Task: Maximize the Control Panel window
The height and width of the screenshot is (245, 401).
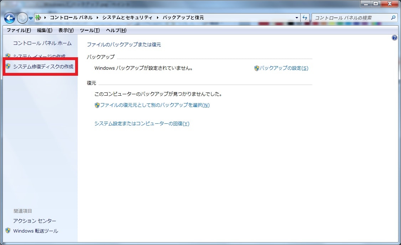Action: click(376, 4)
